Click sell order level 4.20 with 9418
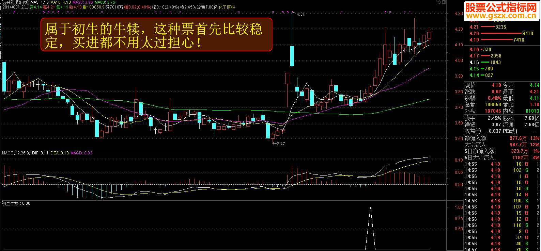 coord(502,33)
